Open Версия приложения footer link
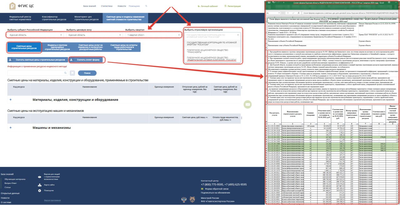 [x=52, y=200]
